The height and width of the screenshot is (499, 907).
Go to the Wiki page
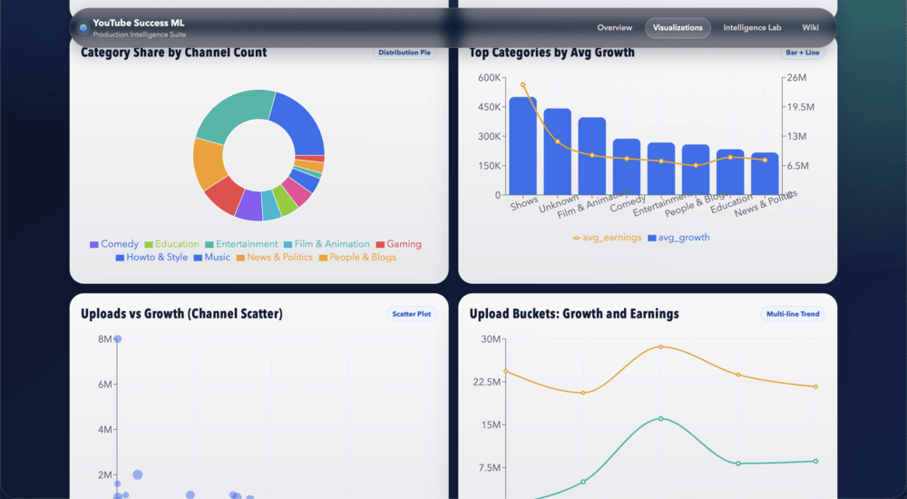810,28
